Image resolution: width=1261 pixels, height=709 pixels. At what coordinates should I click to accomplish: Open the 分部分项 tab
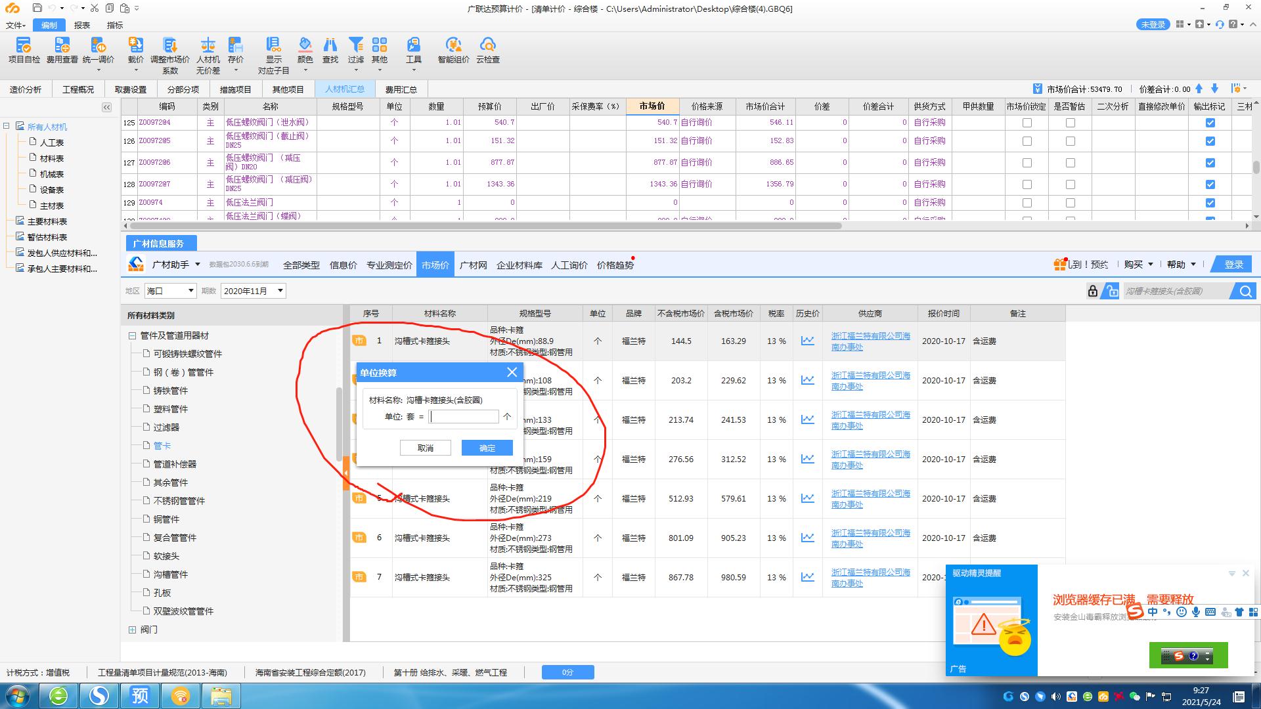pyautogui.click(x=183, y=89)
